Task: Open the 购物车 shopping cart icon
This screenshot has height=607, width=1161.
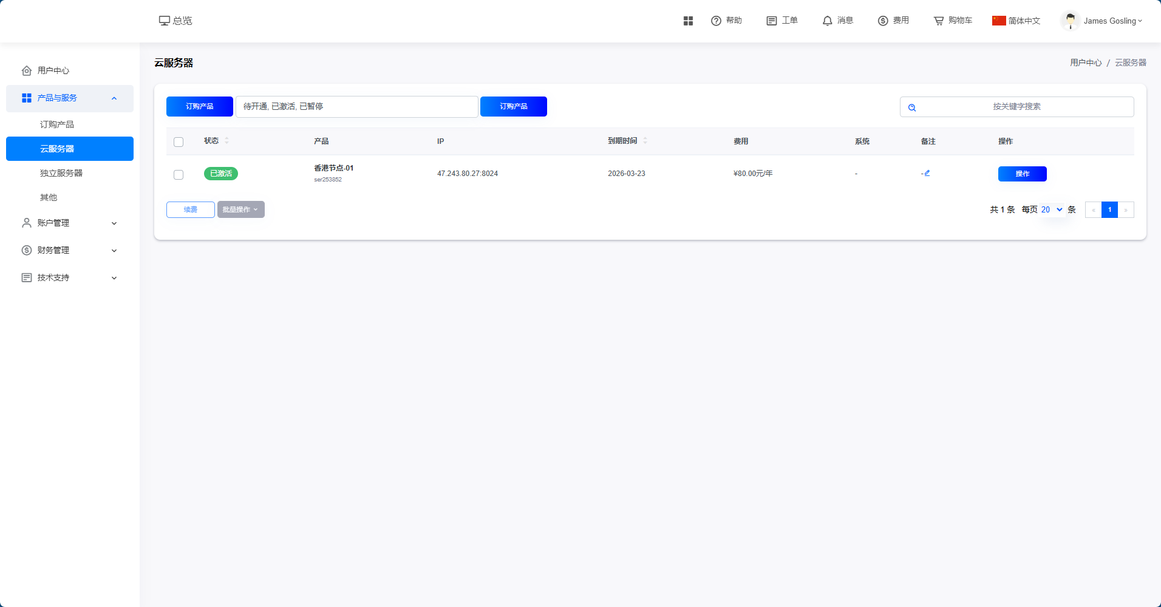Action: coord(939,21)
